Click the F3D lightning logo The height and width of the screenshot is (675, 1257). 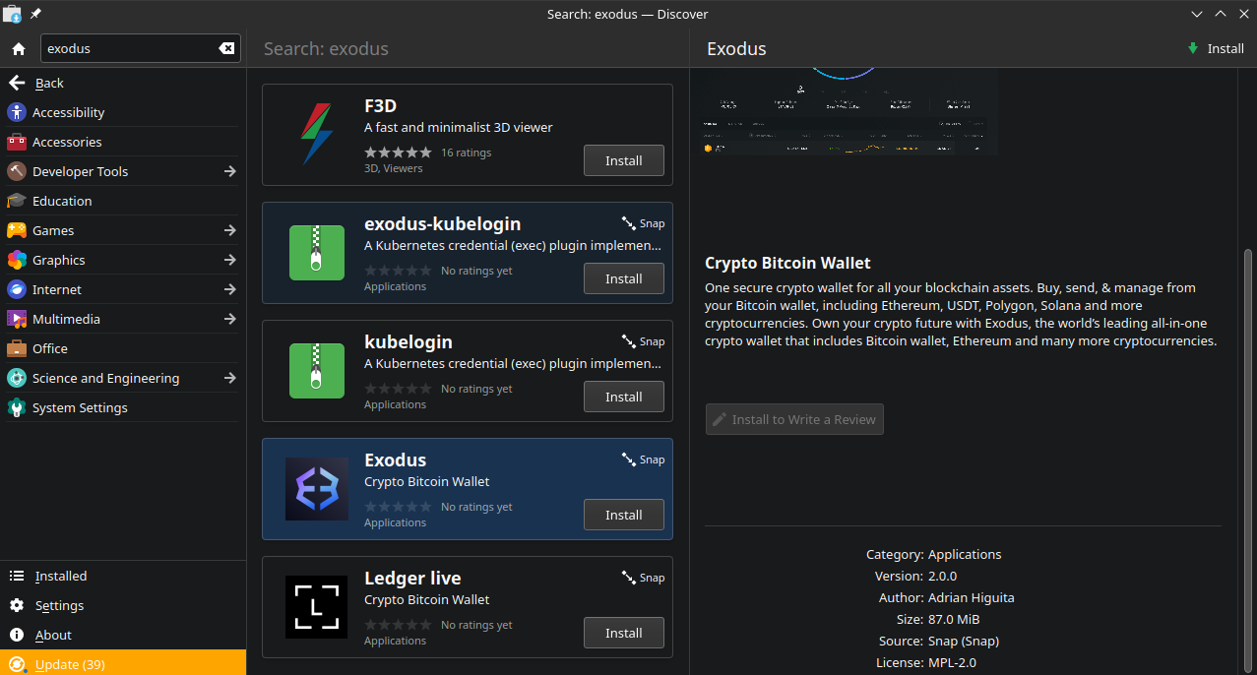click(317, 135)
